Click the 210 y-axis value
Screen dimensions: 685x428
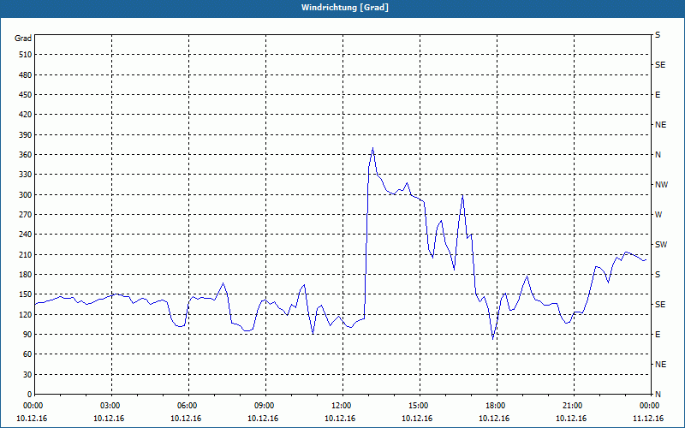pos(26,254)
